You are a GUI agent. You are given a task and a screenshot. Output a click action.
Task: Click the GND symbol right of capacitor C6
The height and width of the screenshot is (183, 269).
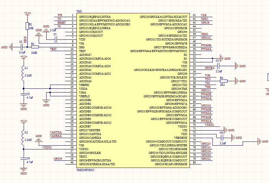[236, 138]
